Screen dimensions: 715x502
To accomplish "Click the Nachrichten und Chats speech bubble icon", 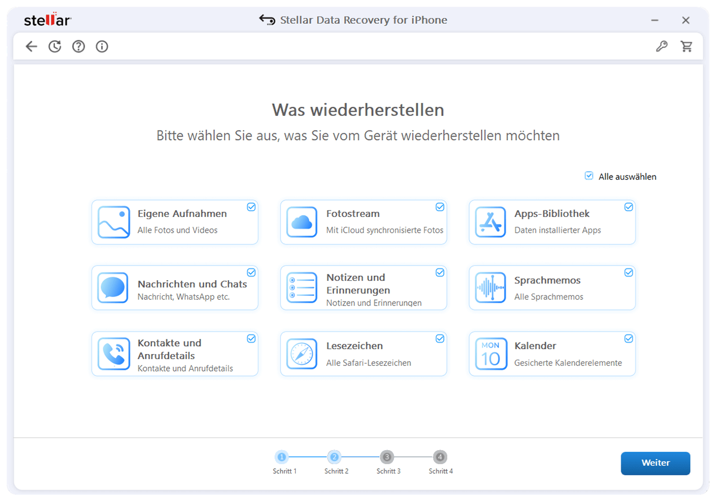I will (x=113, y=287).
